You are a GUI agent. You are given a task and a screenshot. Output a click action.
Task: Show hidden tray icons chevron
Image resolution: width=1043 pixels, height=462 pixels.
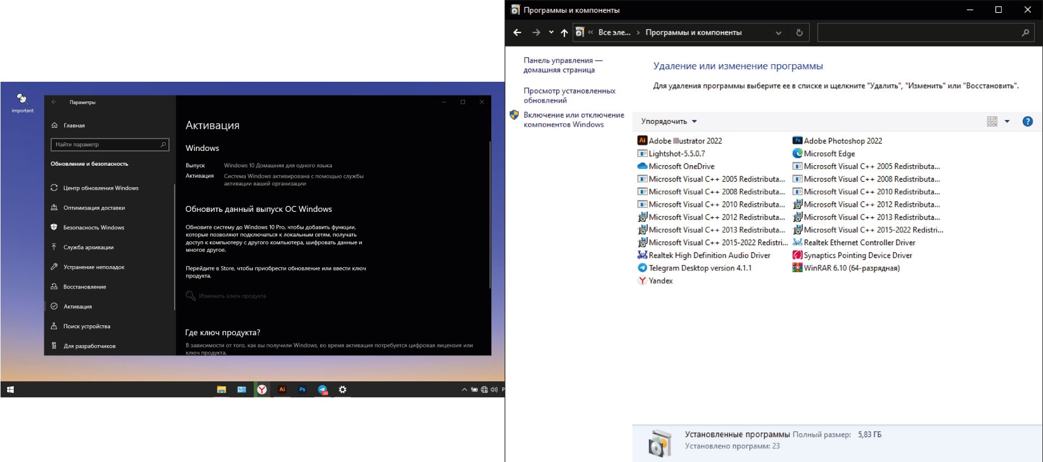click(x=464, y=390)
